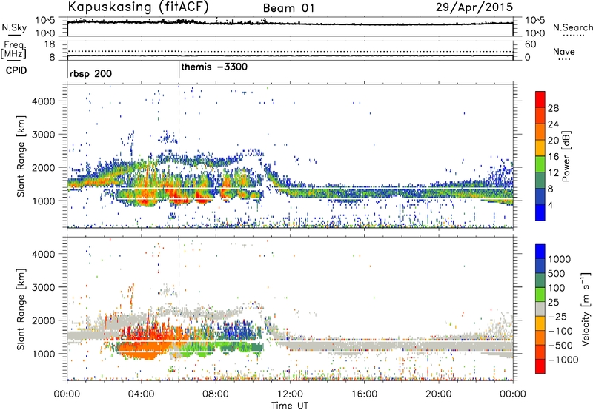Click the '500' velocity colorbar tick
Image resolution: width=593 pixels, height=410 pixels.
pyautogui.click(x=556, y=273)
